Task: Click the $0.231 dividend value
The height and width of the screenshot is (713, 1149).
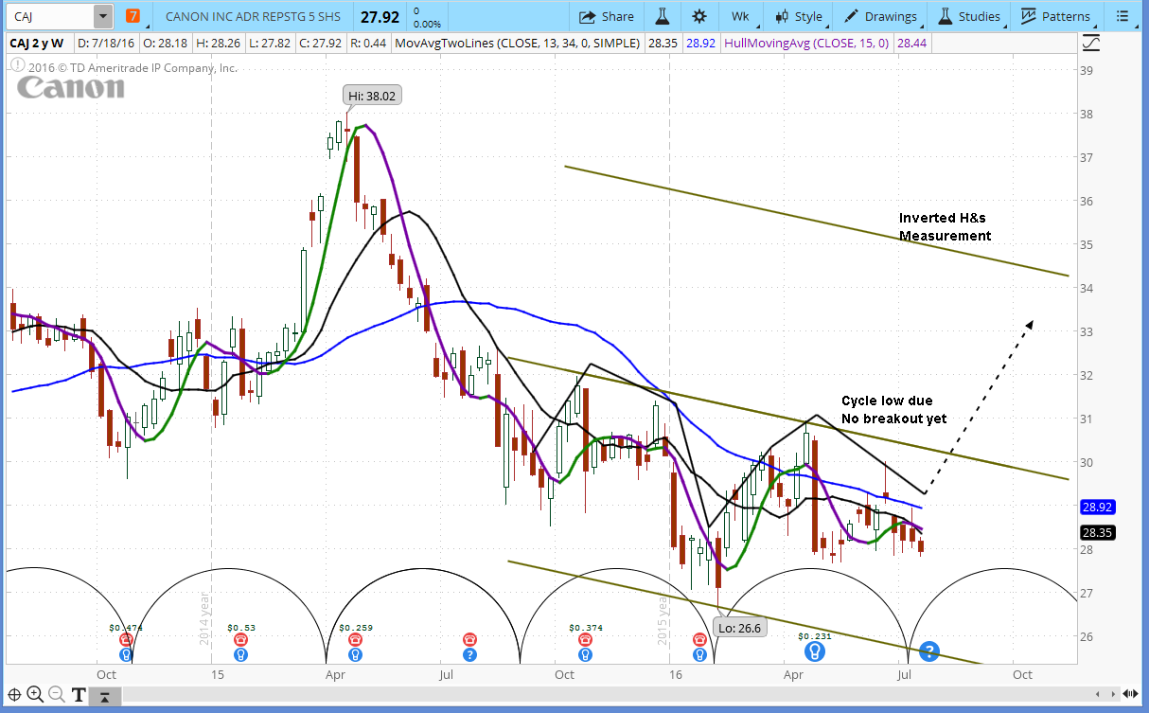Action: [814, 636]
